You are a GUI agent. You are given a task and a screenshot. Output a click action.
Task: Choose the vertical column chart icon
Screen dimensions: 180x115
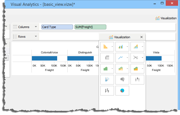click(121, 47)
